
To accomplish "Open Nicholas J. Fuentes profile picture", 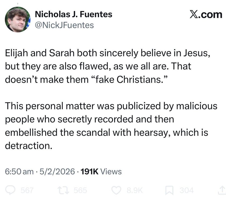I will (17, 19).
